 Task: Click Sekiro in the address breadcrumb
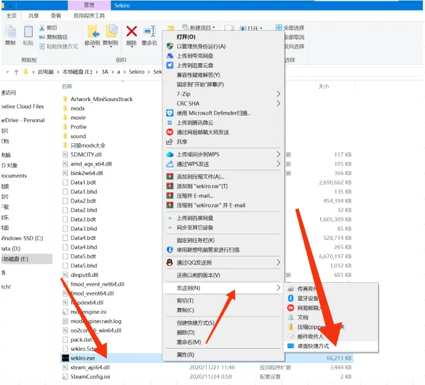coord(137,72)
